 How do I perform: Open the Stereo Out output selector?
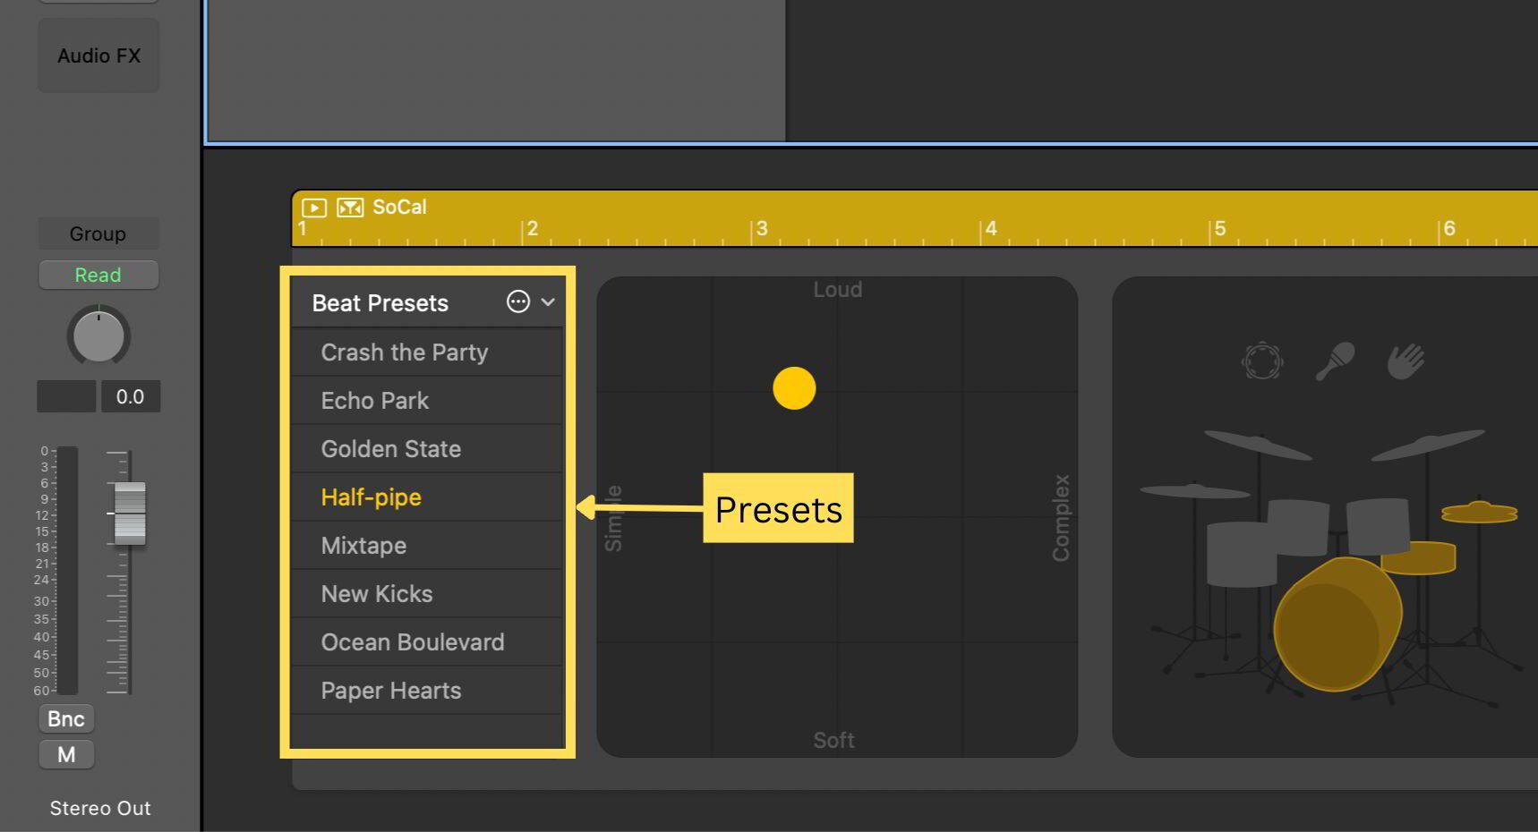pos(99,808)
